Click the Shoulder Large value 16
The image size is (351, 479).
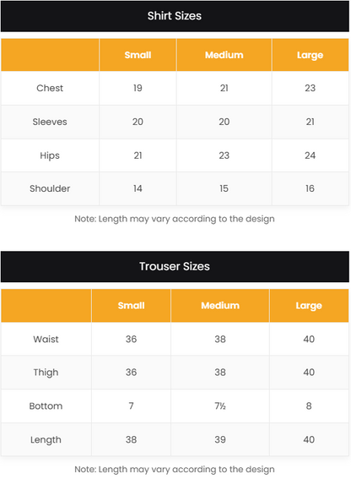click(310, 188)
